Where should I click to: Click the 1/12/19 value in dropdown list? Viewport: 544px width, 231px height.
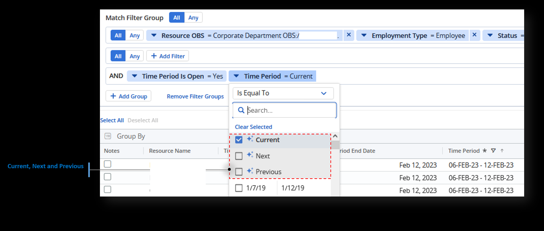(x=293, y=188)
